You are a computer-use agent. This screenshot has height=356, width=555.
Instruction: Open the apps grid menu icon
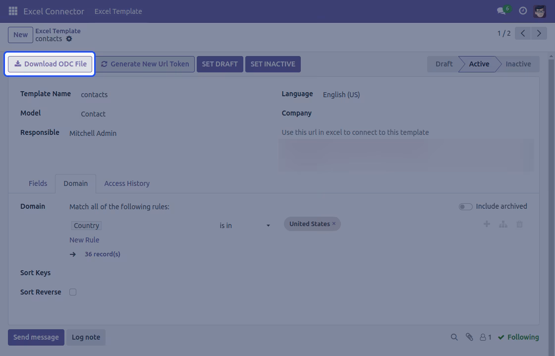click(x=13, y=11)
